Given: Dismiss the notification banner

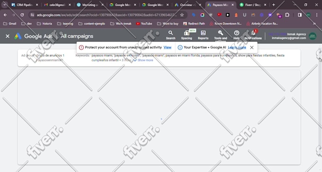Looking at the screenshot, I should point(251,48).
